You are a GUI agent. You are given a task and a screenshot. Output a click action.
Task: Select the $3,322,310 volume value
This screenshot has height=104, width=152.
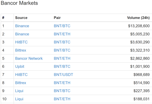(x=140, y=50)
